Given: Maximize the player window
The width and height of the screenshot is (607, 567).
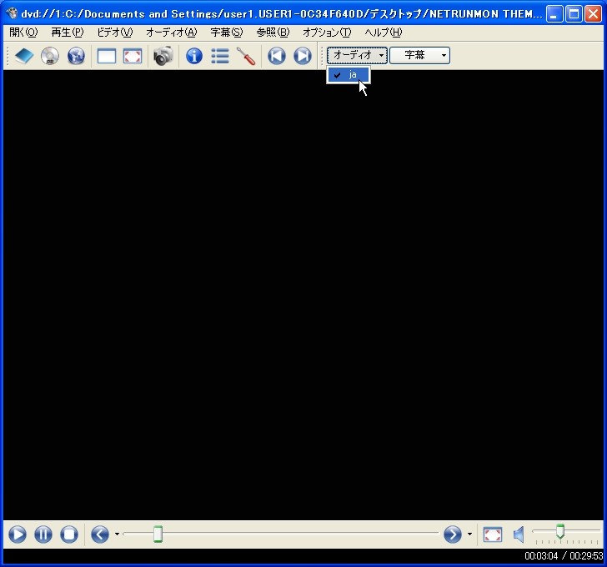Looking at the screenshot, I should 574,14.
